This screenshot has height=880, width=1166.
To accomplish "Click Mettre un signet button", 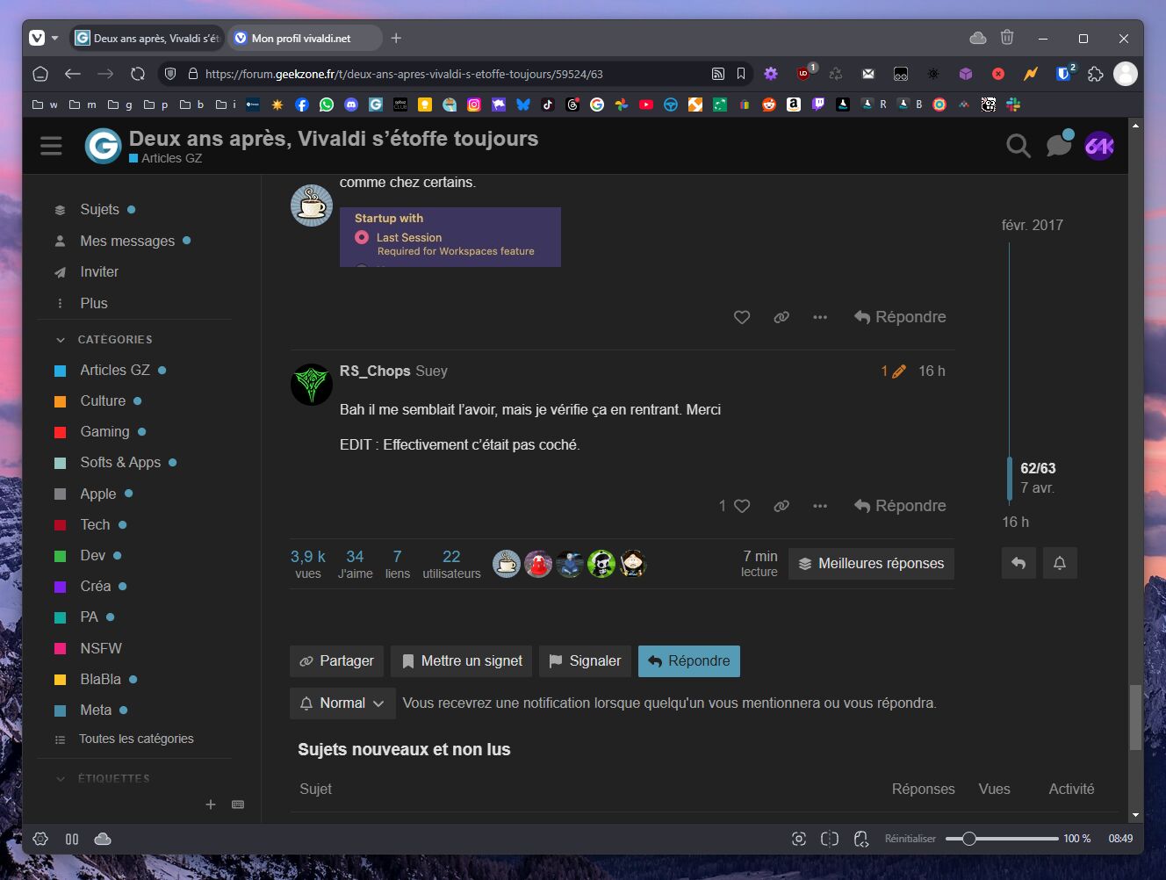I will point(461,661).
